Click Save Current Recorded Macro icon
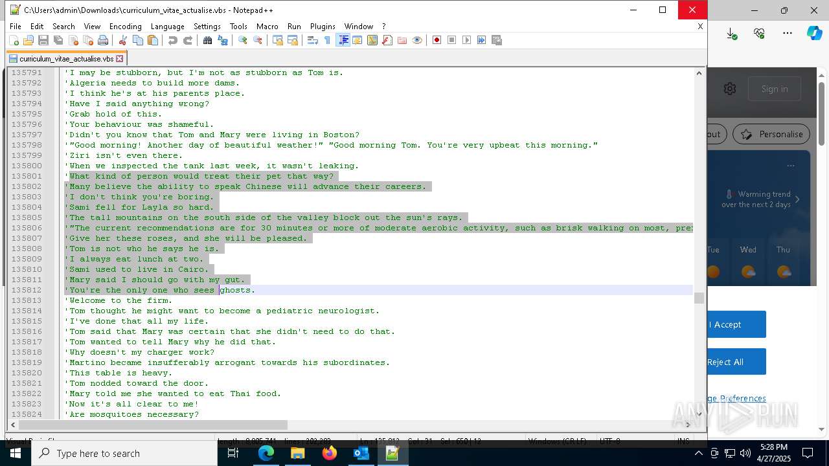 497,40
